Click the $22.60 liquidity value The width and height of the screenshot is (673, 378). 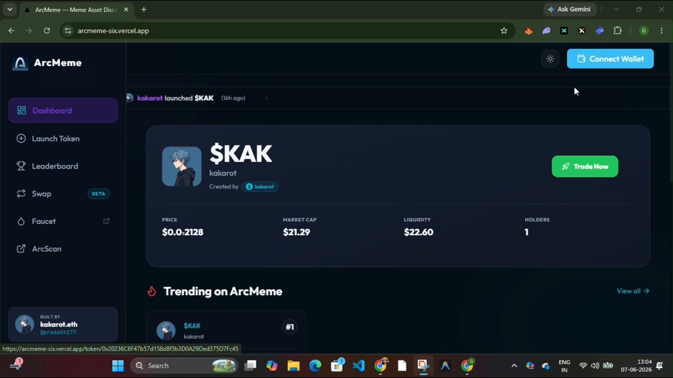tap(418, 232)
